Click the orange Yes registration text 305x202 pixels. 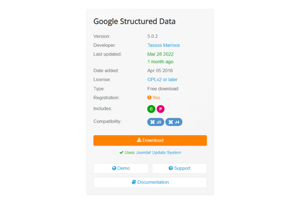coord(156,98)
